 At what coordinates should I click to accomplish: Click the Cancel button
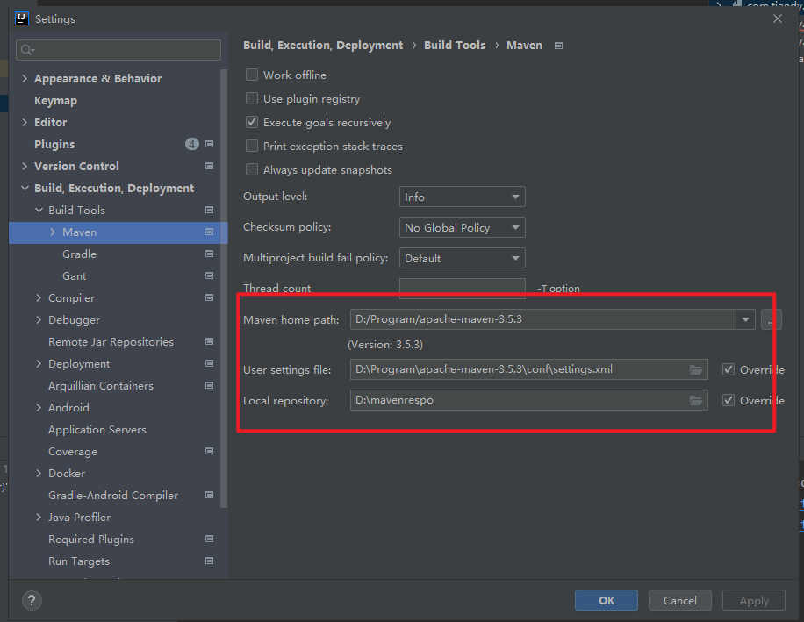680,600
